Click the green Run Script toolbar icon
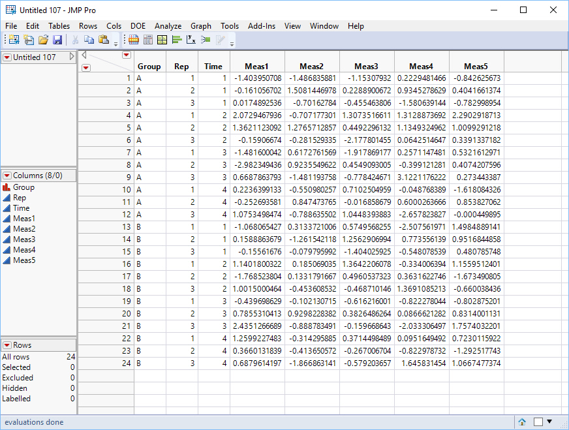 click(x=207, y=40)
